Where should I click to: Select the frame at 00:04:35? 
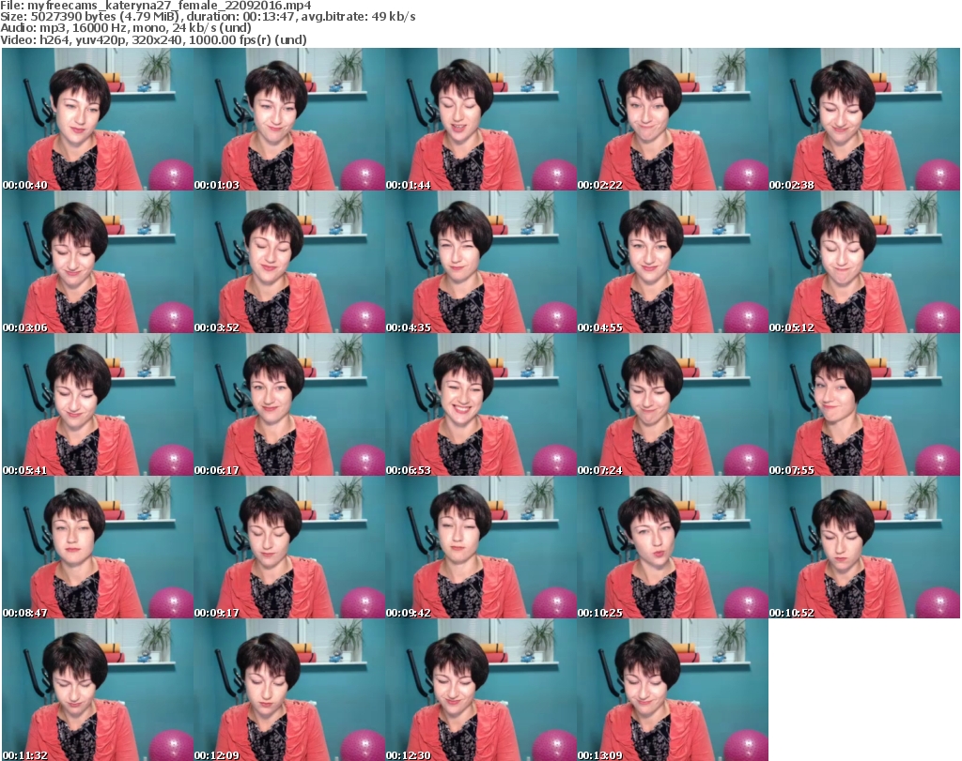pyautogui.click(x=480, y=262)
